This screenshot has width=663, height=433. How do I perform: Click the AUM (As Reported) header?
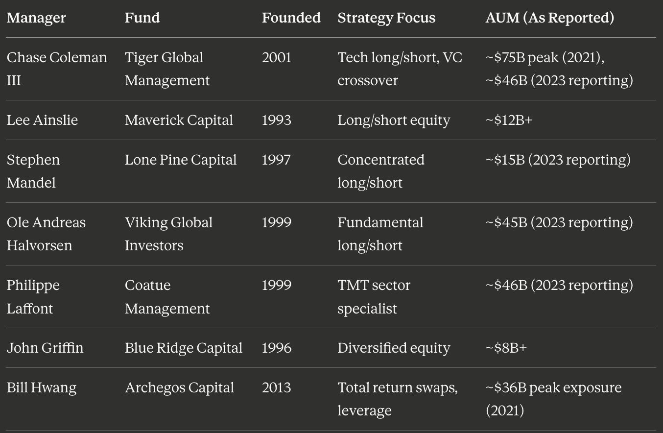[550, 18]
